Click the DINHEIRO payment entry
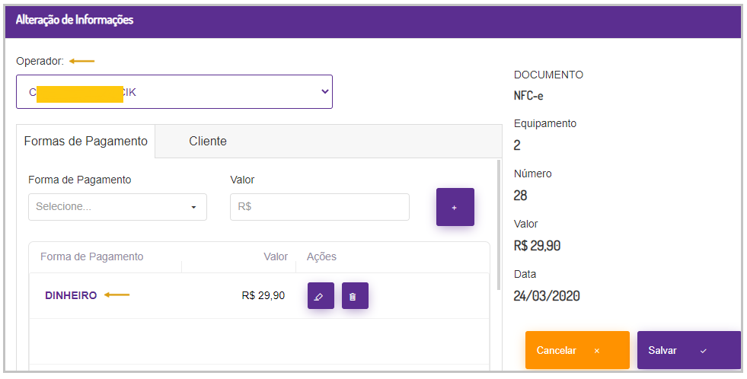The width and height of the screenshot is (747, 379). (x=71, y=295)
